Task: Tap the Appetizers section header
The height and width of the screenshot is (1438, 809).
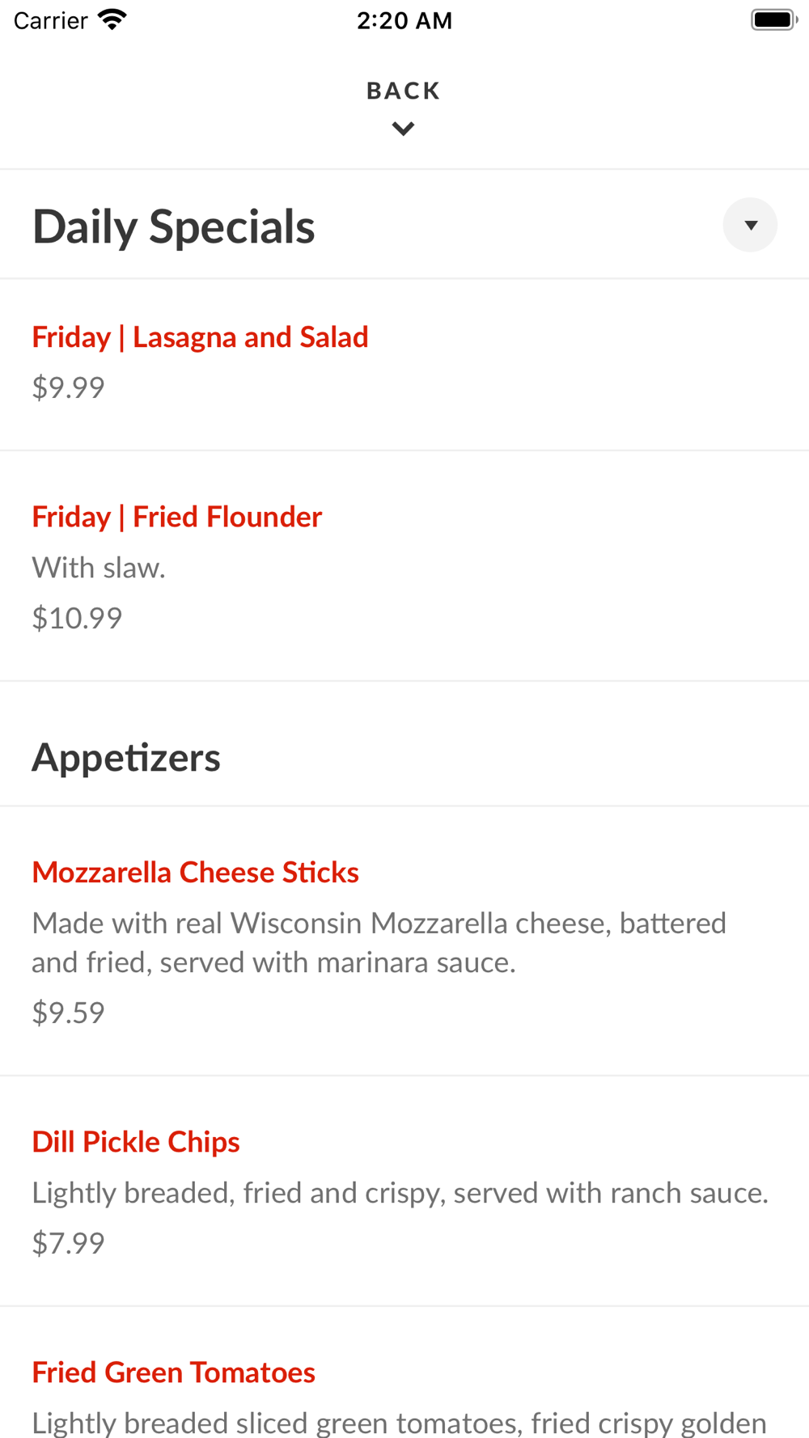Action: (126, 758)
